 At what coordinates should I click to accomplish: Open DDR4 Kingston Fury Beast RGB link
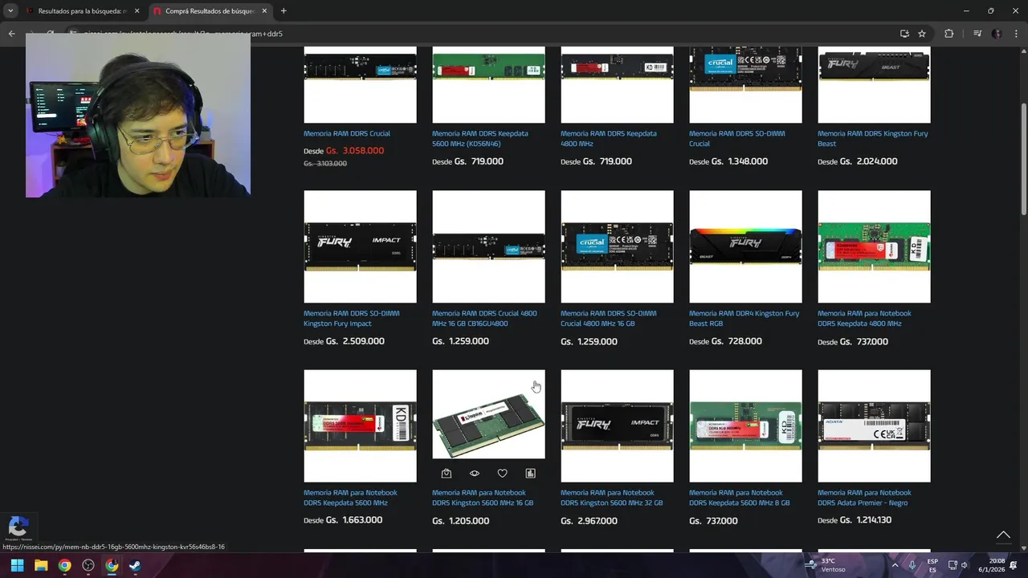pyautogui.click(x=744, y=318)
